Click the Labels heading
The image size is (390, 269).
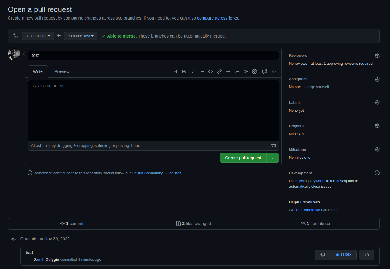295,103
